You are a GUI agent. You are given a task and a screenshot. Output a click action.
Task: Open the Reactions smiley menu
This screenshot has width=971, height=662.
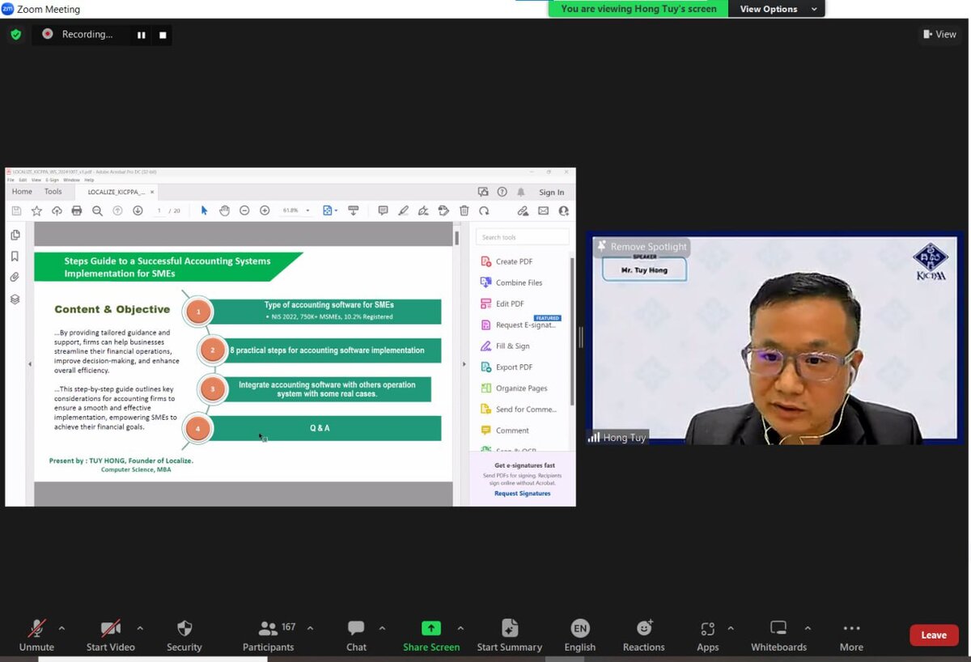pos(644,636)
